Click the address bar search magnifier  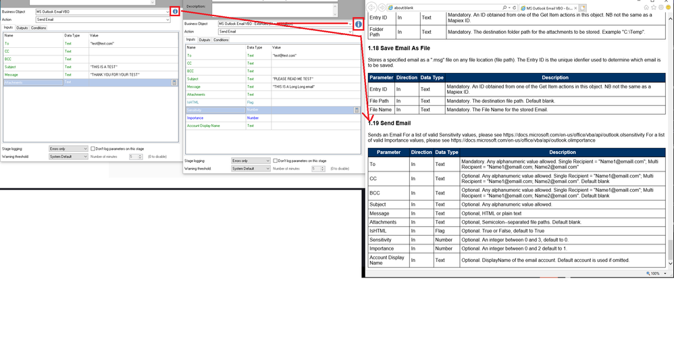click(x=504, y=7)
